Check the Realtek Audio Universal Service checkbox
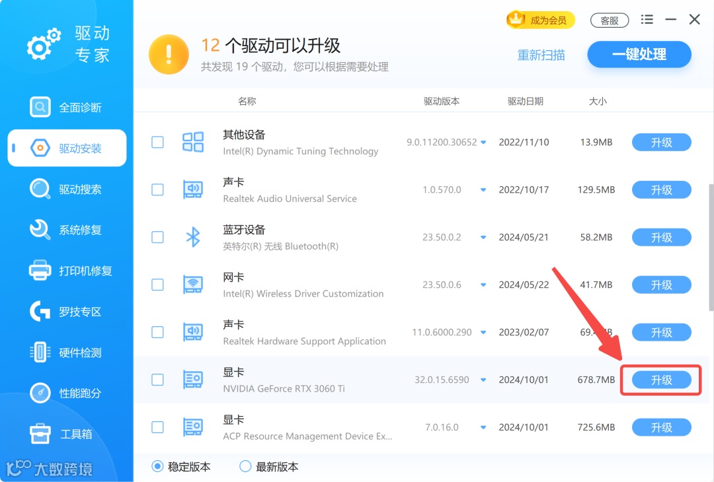This screenshot has width=714, height=482. click(157, 189)
